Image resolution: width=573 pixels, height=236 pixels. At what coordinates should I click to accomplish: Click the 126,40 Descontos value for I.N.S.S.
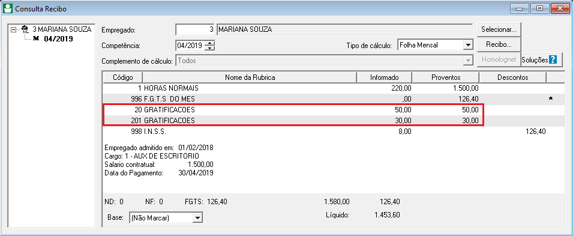pyautogui.click(x=535, y=131)
